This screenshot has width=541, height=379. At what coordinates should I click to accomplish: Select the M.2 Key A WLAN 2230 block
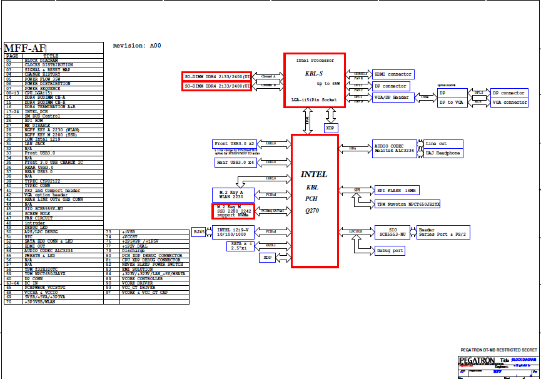pos(233,195)
